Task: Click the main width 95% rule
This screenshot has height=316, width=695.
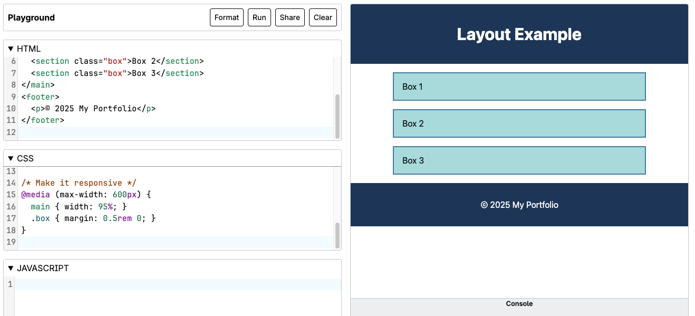Action: (x=79, y=206)
